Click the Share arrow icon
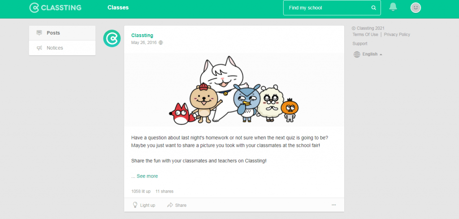The image size is (459, 219). (170, 205)
